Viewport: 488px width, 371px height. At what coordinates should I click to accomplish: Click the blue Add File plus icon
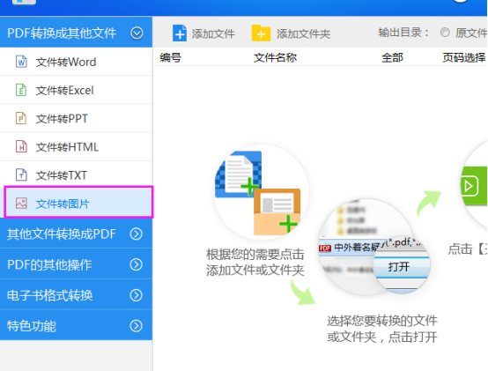pos(180,33)
